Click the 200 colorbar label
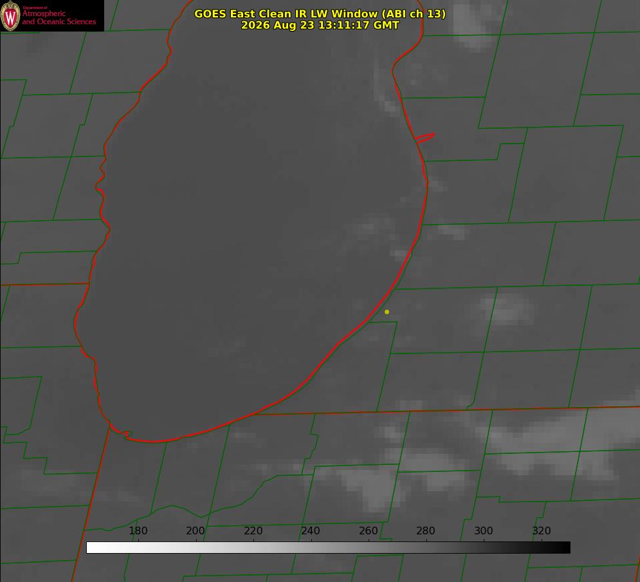The height and width of the screenshot is (582, 640). click(196, 530)
